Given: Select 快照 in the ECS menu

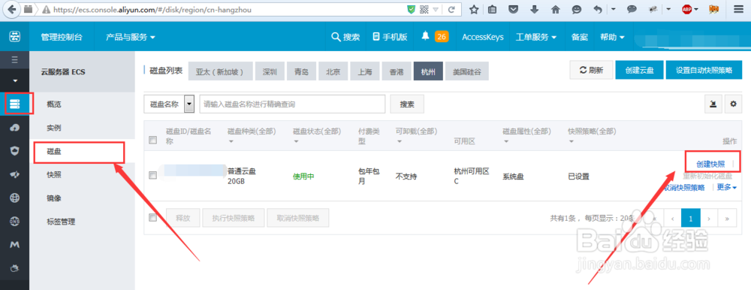Looking at the screenshot, I should (x=53, y=175).
